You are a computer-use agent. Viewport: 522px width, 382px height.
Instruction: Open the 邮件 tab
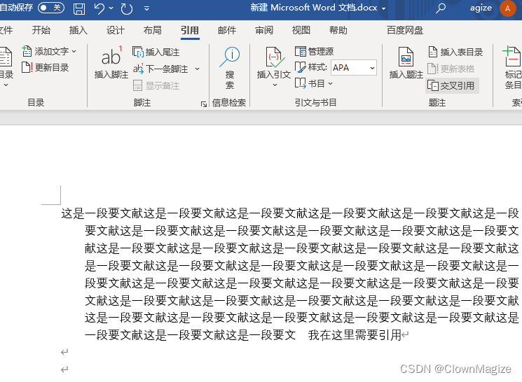pos(227,30)
